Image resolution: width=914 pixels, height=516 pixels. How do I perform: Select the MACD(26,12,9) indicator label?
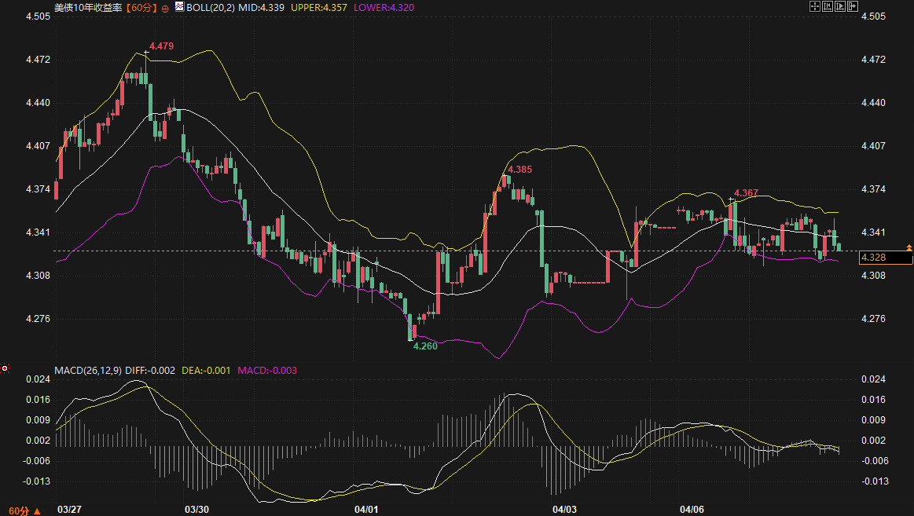[x=86, y=370]
